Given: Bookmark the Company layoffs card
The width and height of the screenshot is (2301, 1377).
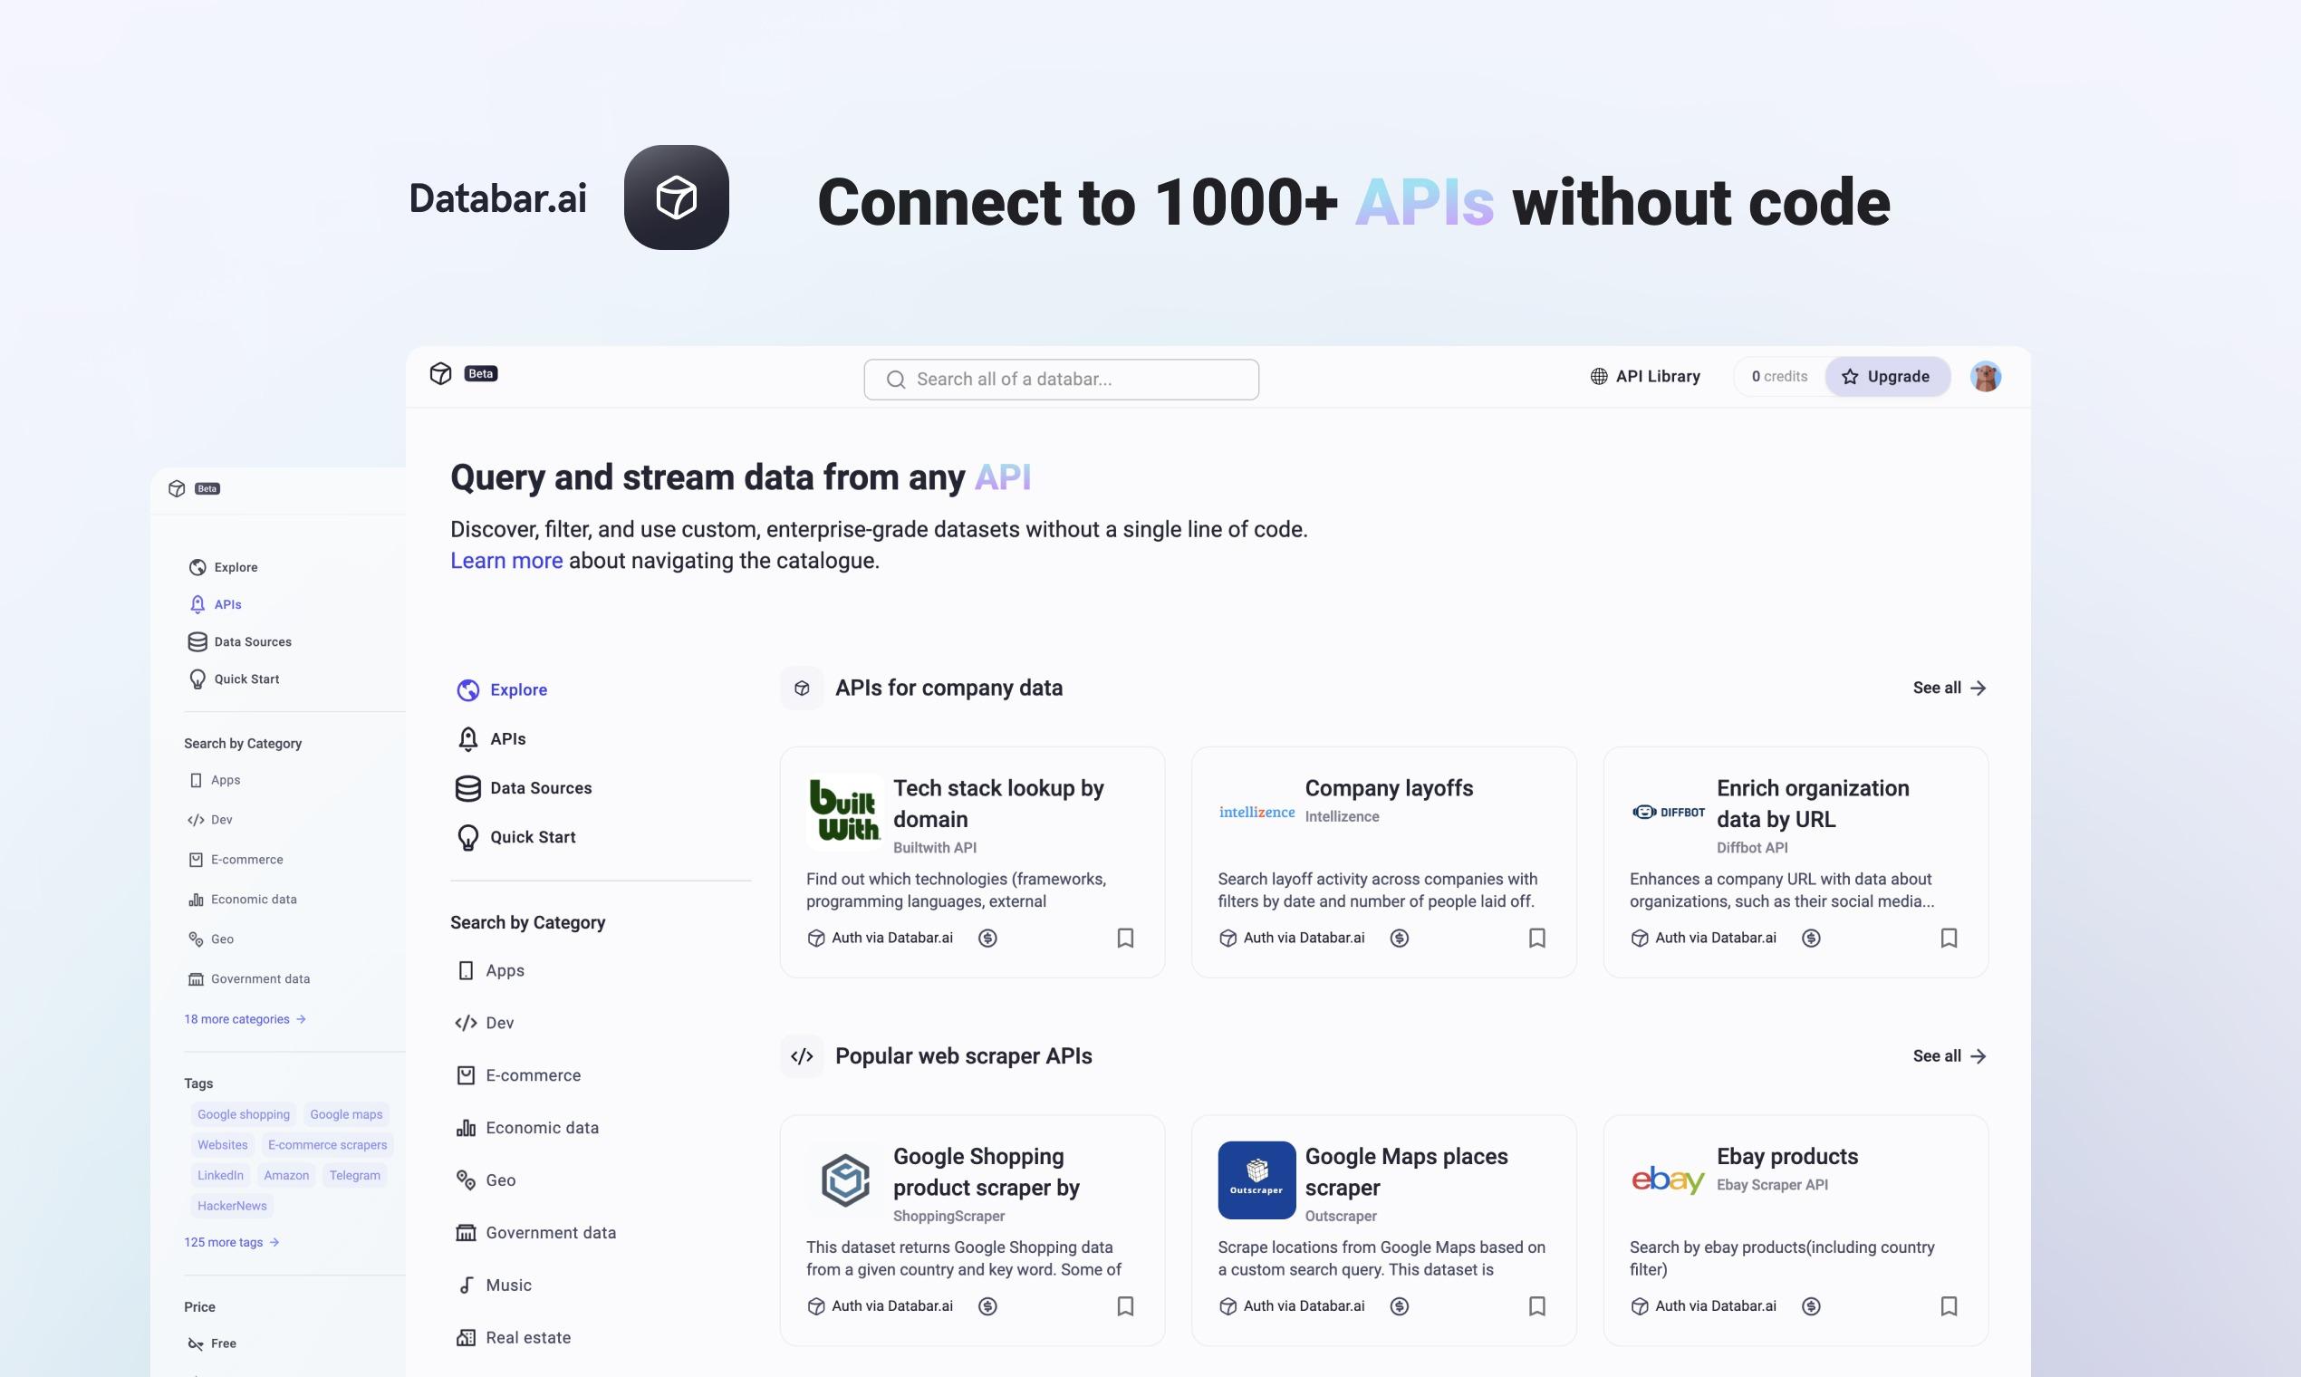Looking at the screenshot, I should (x=1536, y=939).
